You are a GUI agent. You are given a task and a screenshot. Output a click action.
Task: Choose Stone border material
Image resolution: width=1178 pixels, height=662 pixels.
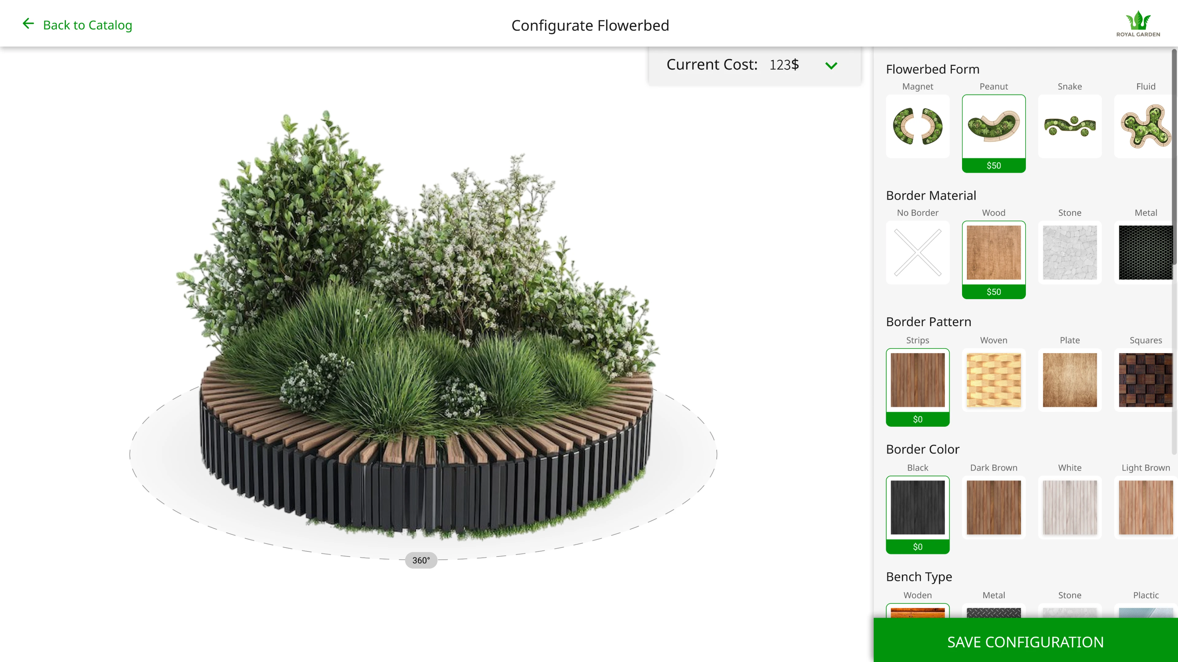tap(1069, 252)
